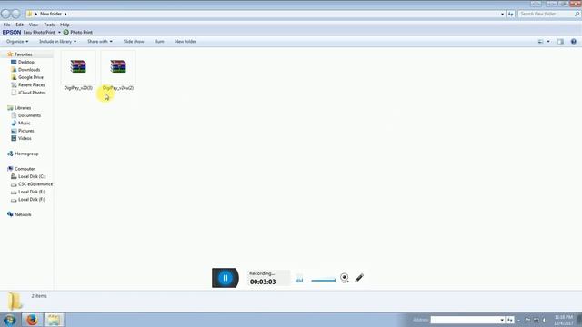Image resolution: width=582 pixels, height=327 pixels.
Task: Open the Tools menu
Action: [x=49, y=25]
